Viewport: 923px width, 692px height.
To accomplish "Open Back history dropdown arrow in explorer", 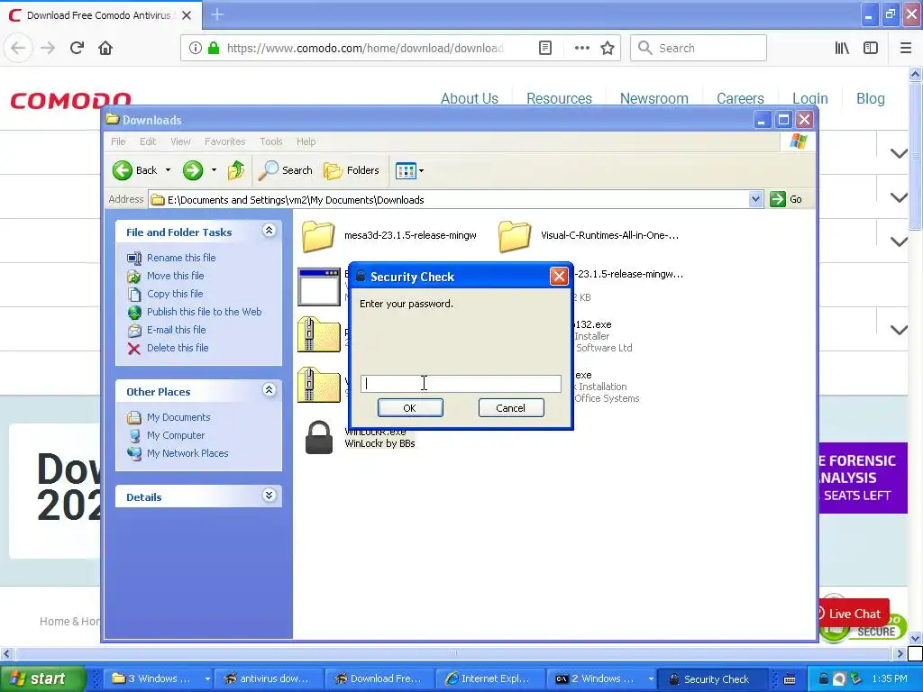I will 168,170.
